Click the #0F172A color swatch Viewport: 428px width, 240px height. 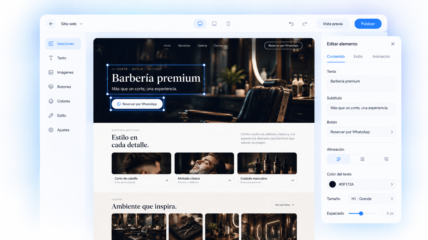tap(332, 184)
